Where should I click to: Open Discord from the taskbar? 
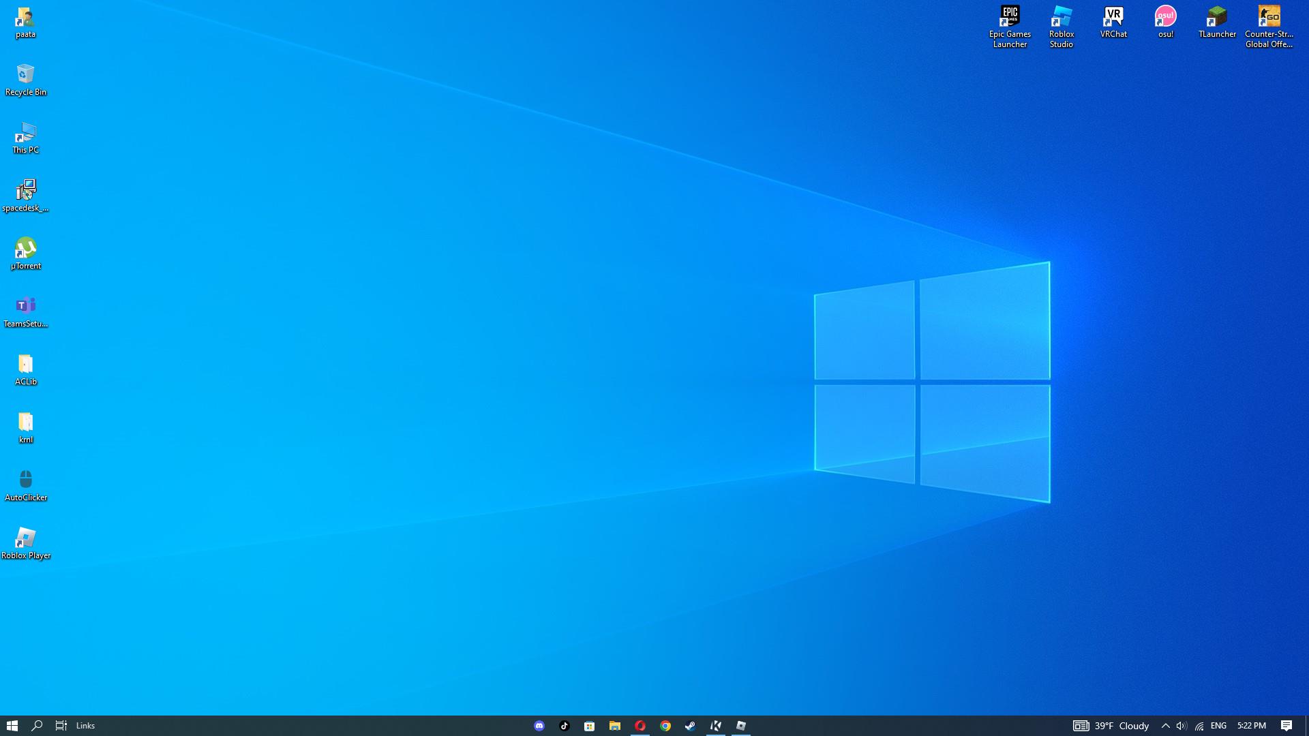pyautogui.click(x=539, y=726)
